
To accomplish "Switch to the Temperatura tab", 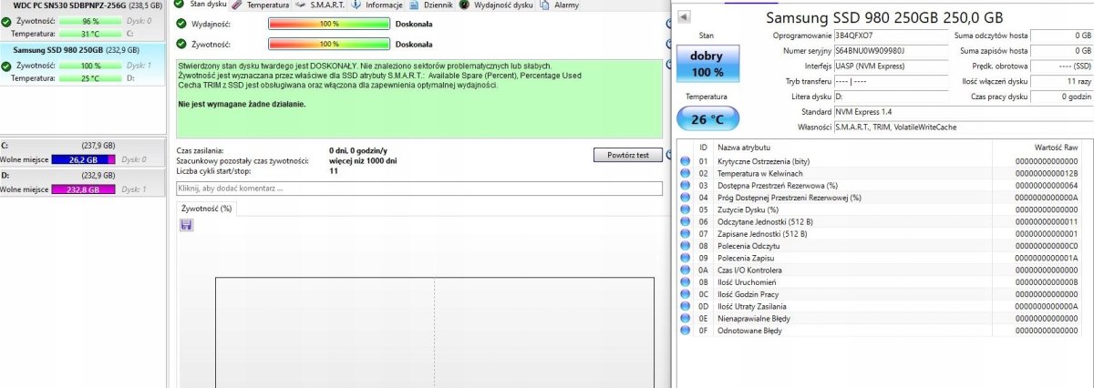I will 262,5.
